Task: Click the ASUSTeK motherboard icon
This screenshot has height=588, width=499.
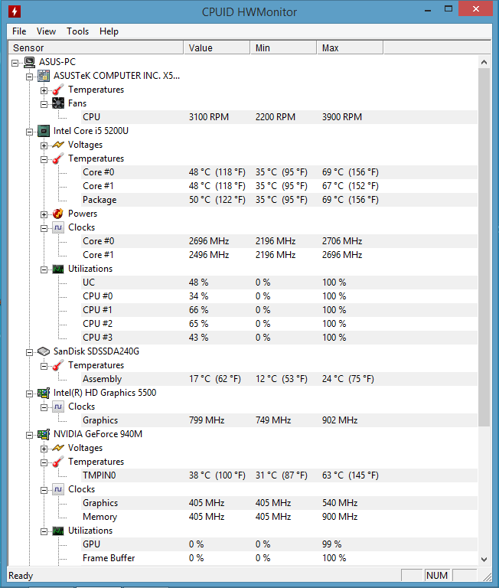Action: tap(44, 76)
